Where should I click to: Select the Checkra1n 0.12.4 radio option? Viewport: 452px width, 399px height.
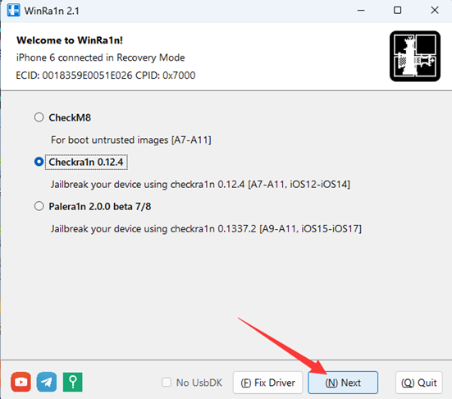point(39,162)
